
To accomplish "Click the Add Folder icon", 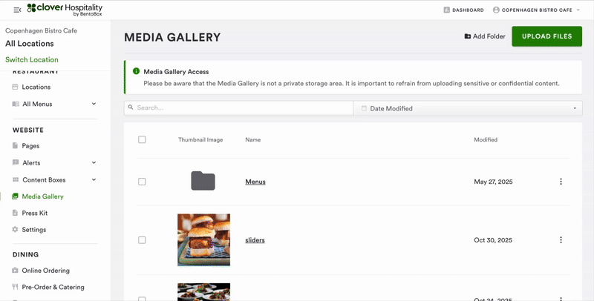I will tap(467, 36).
